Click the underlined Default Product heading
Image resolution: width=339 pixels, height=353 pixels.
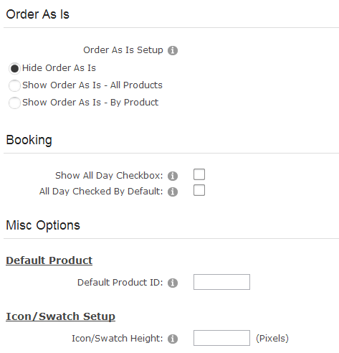click(x=49, y=260)
